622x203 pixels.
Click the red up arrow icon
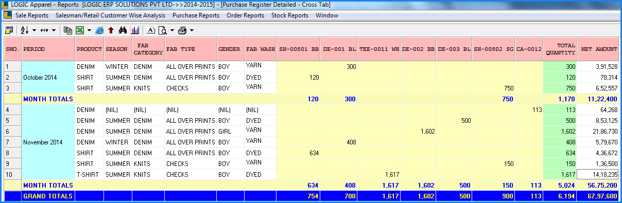pyautogui.click(x=111, y=30)
